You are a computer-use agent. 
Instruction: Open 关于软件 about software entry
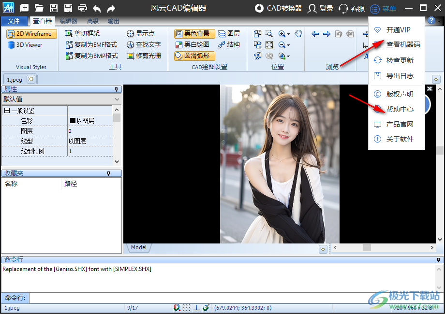(x=397, y=139)
